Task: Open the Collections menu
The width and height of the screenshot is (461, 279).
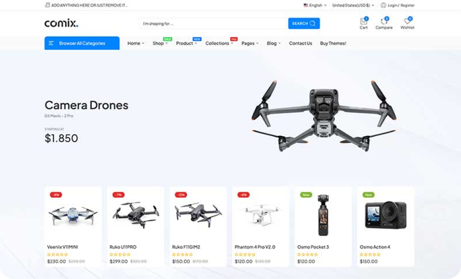Action: tap(219, 43)
